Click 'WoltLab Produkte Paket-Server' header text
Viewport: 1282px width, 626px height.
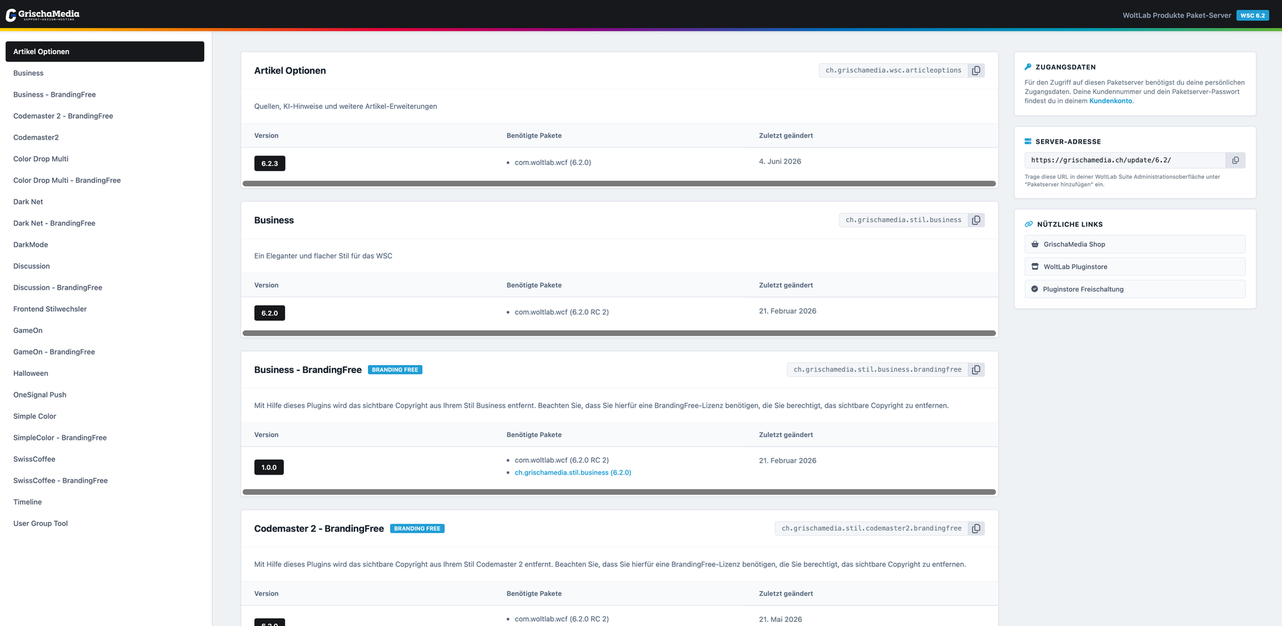tap(1177, 15)
